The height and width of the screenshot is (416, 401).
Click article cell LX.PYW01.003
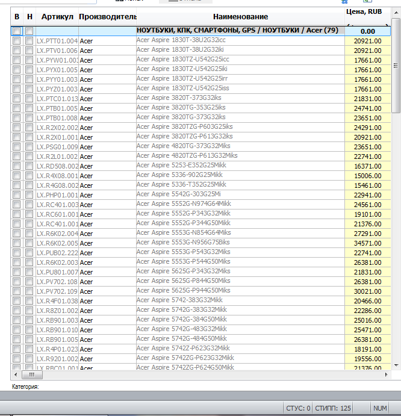[x=57, y=60]
